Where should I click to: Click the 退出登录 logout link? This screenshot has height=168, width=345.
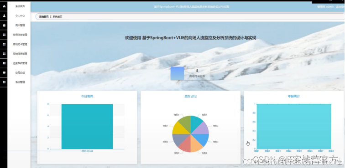[340, 6]
